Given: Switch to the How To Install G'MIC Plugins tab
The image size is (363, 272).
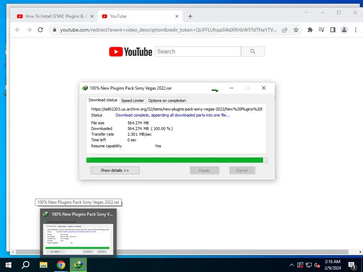Looking at the screenshot, I should point(54,16).
